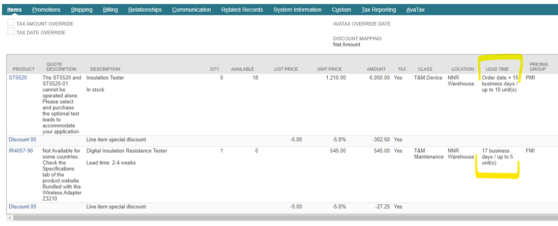The image size is (558, 226).
Task: Click the Amount column header
Action: 376,69
